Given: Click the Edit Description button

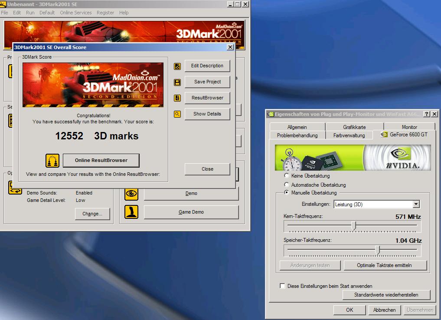Looking at the screenshot, I should [207, 66].
